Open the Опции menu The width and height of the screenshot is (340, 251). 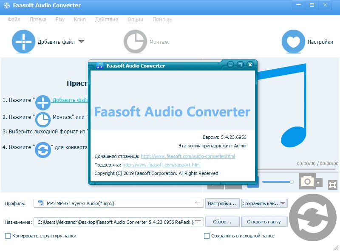click(x=135, y=20)
